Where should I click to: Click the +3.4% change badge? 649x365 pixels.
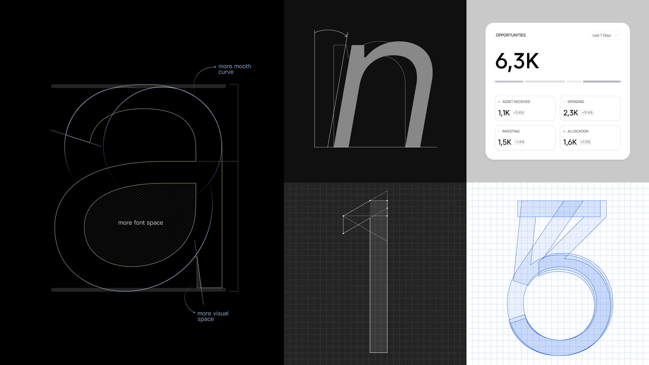tap(518, 113)
